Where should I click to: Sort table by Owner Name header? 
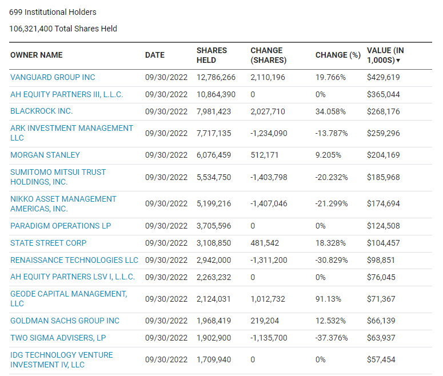tap(37, 55)
